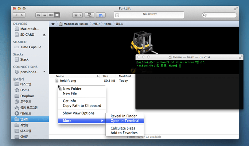249x146 pixels.
Task: Sort files by the Modified column header
Action: [125, 76]
